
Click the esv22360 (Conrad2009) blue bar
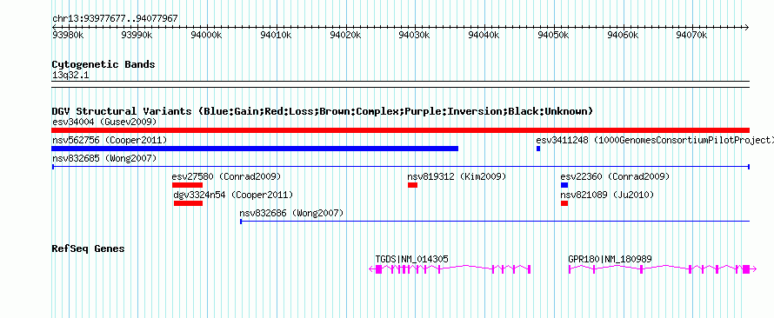(x=564, y=185)
